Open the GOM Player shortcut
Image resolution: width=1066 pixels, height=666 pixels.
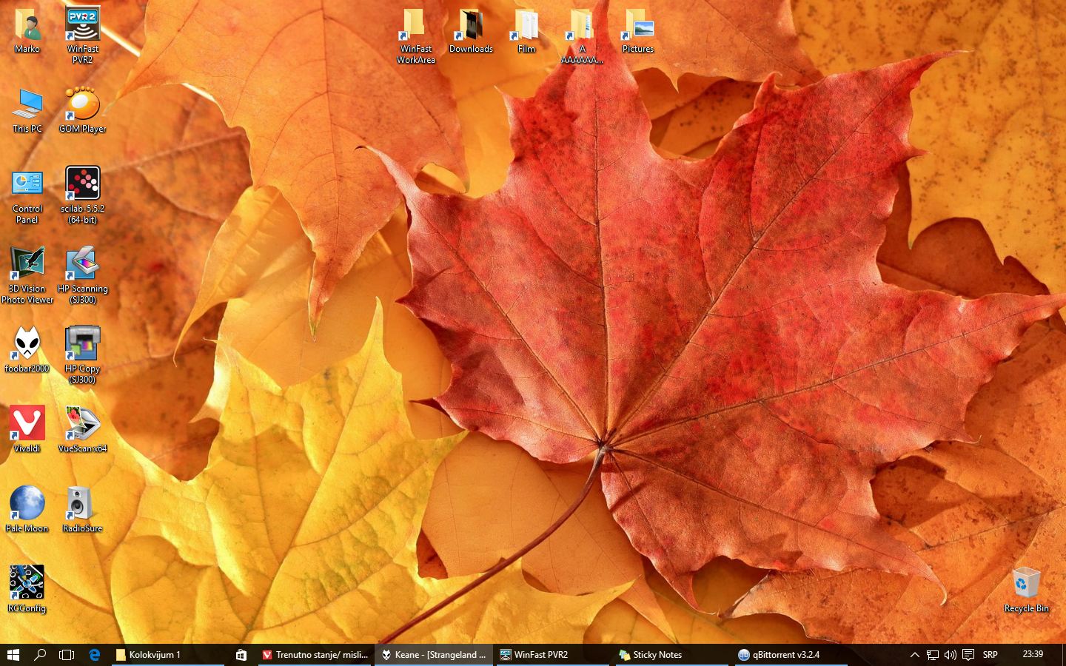(x=82, y=110)
